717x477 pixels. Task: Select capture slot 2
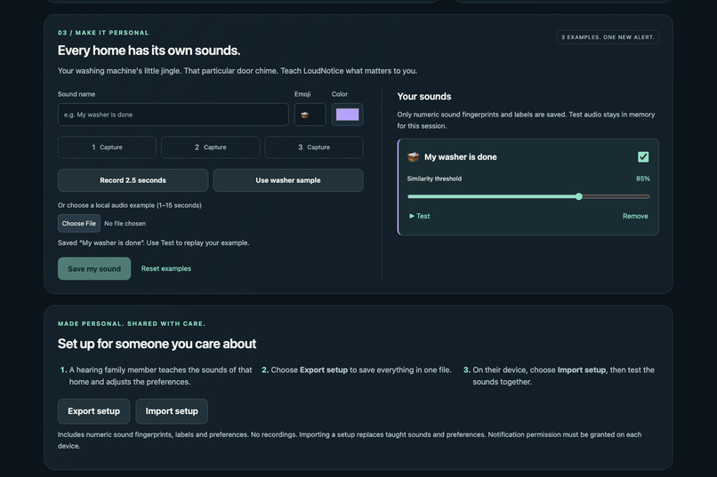(x=210, y=147)
